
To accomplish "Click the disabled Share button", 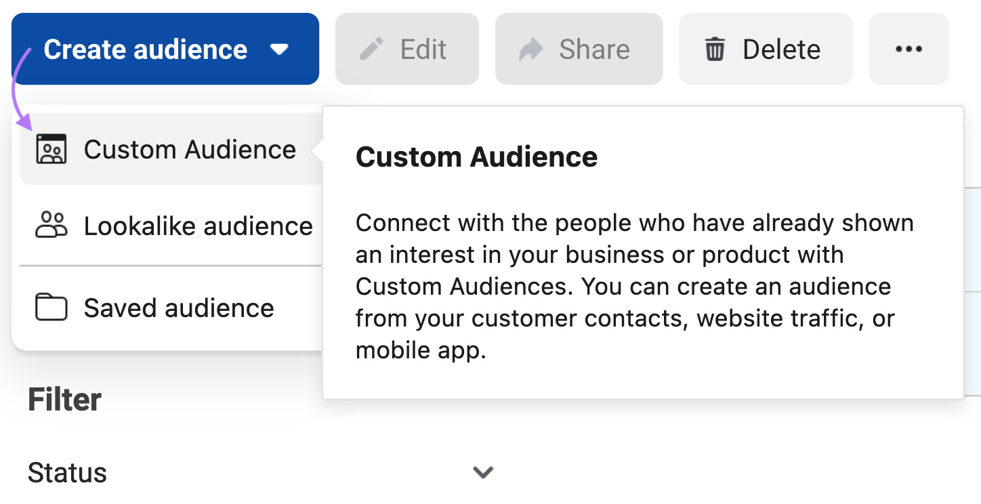I will tap(579, 49).
